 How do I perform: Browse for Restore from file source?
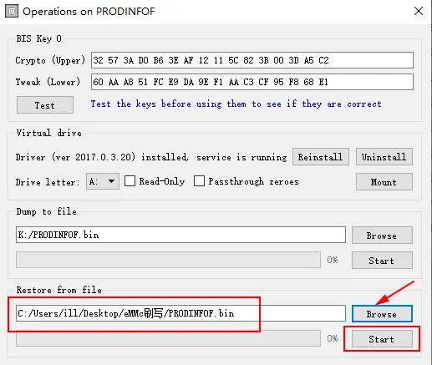tap(382, 314)
